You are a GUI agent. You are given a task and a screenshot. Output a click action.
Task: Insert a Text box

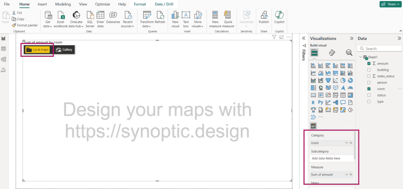[186, 15]
